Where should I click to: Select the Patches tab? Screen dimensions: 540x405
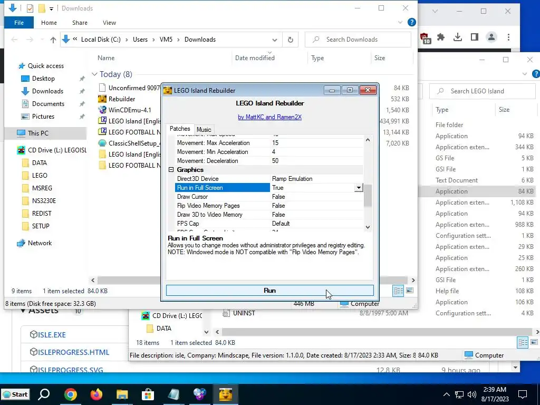pyautogui.click(x=180, y=129)
